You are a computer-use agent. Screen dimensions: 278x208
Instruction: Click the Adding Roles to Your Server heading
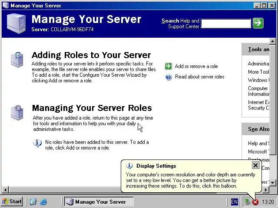(x=91, y=55)
